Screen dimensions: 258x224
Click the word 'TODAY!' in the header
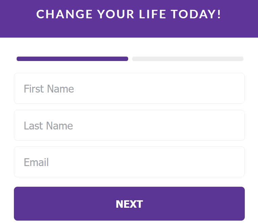coord(196,14)
